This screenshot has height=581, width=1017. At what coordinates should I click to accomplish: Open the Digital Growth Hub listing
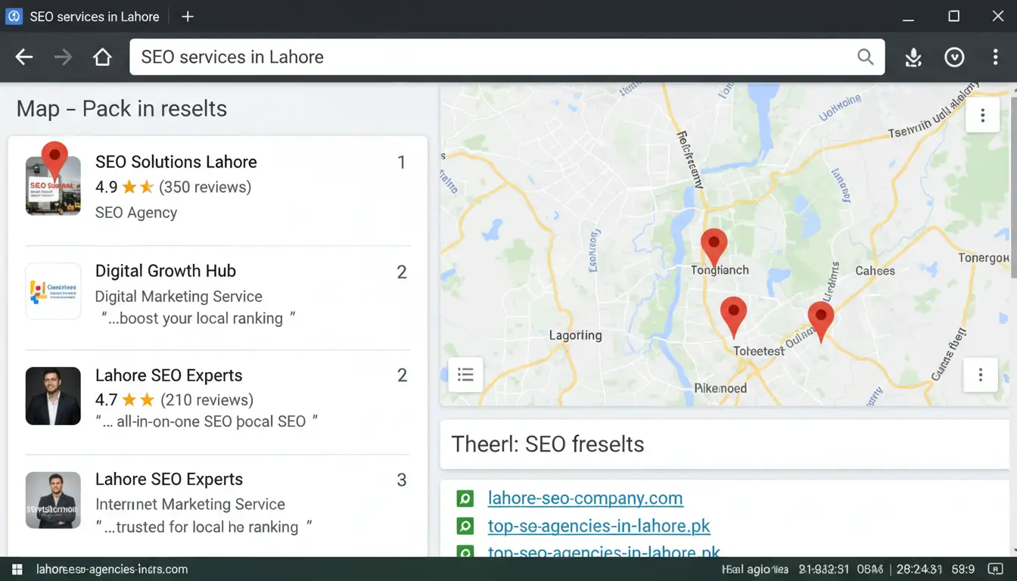tap(165, 271)
